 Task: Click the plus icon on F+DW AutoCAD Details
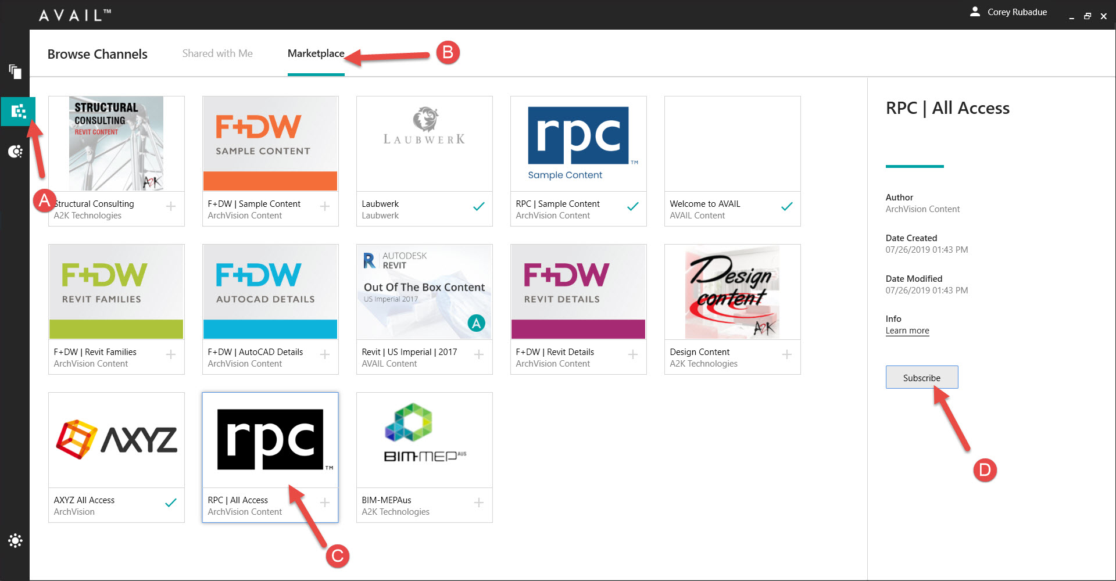[x=325, y=355]
